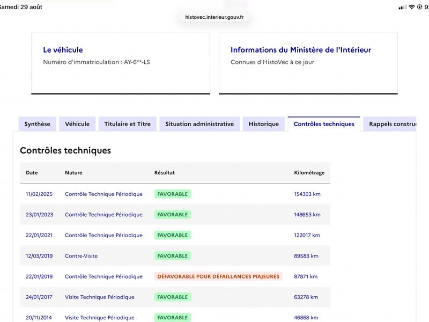Switch to the Véhicule tab

point(77,124)
